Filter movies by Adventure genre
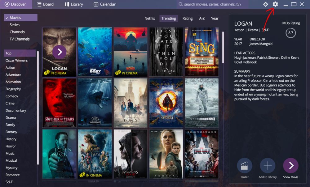The height and width of the screenshot is (187, 310). (13, 75)
